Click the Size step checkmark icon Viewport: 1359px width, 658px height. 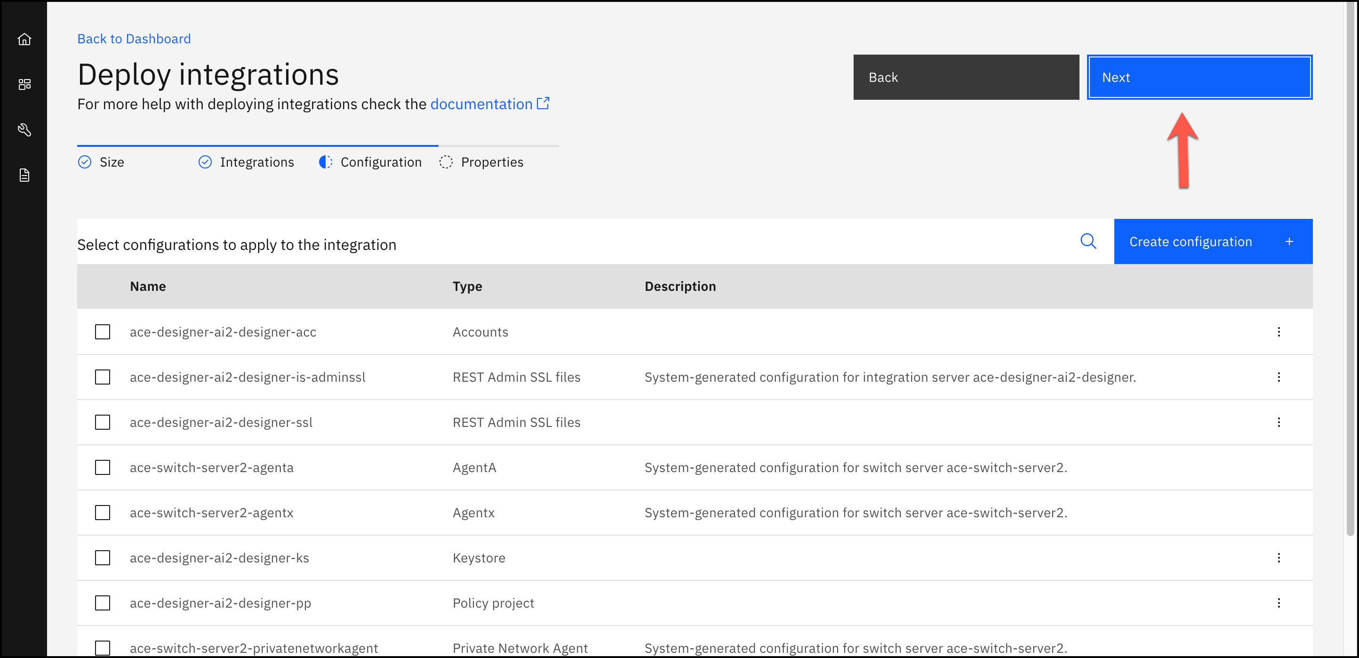click(84, 162)
